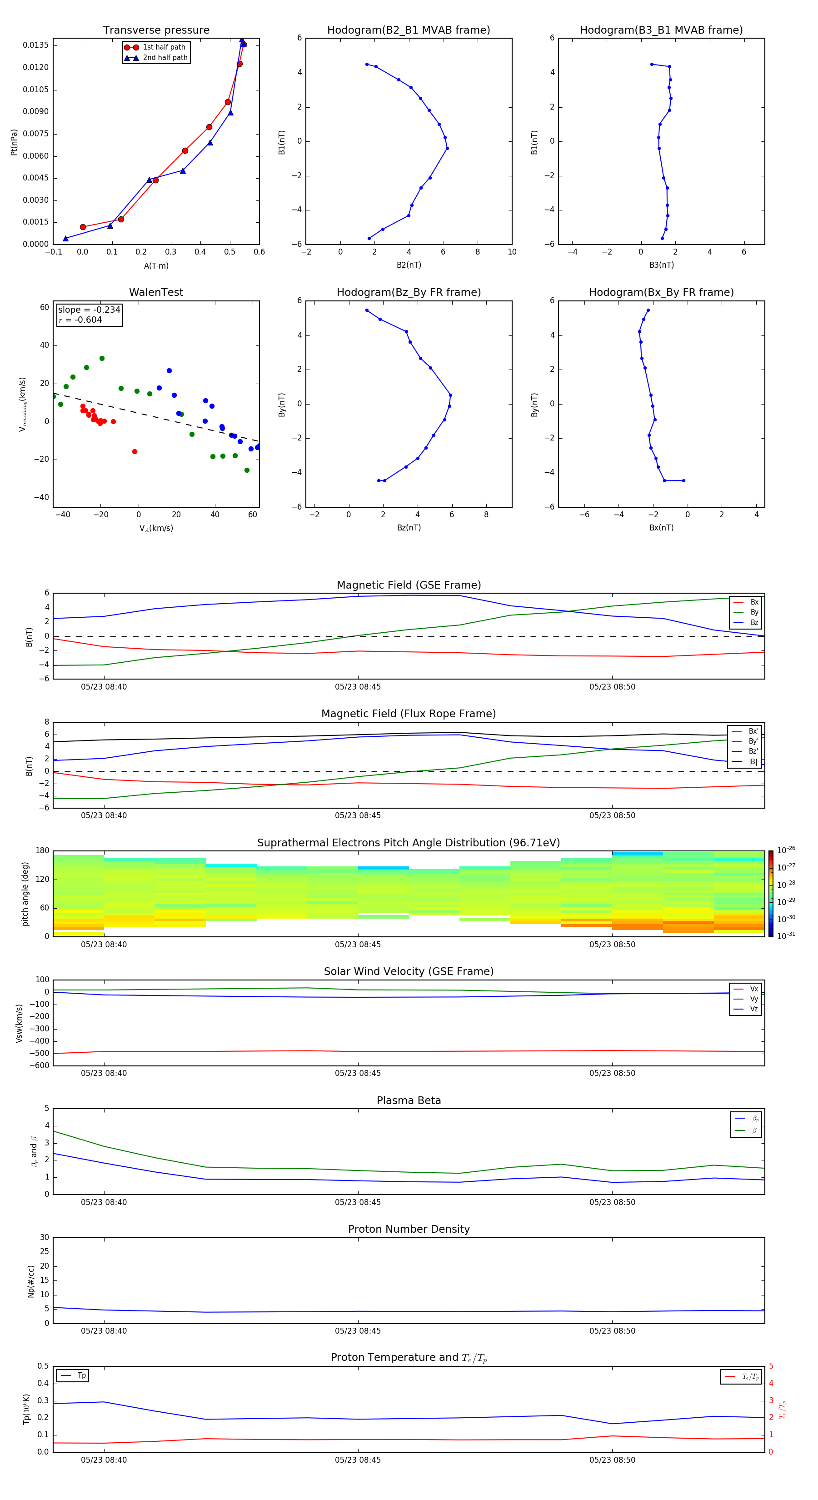The image size is (818, 1500).
Task: Click the topmost green point in WalenTest
Action: [102, 359]
